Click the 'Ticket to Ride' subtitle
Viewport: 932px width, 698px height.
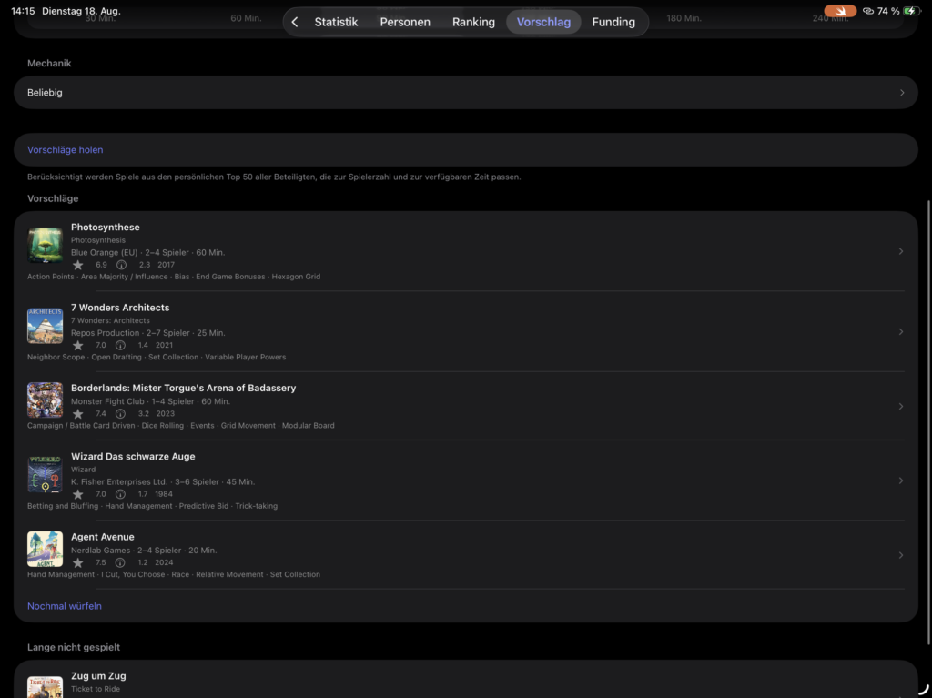pos(95,689)
